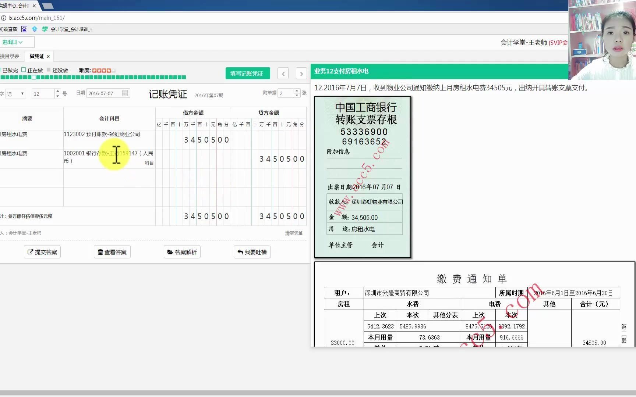Open the 会计学堂_会计培训 bookmark
The height and width of the screenshot is (397, 636).
[67, 29]
